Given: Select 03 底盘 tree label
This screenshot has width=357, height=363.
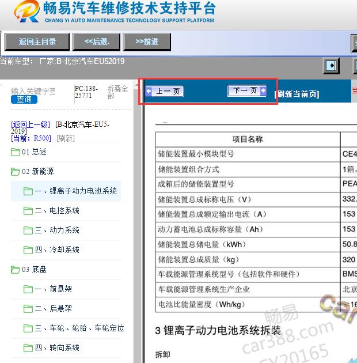Looking at the screenshot, I should point(34,270).
